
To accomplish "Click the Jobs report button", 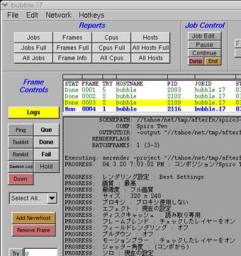I will coord(34,37).
